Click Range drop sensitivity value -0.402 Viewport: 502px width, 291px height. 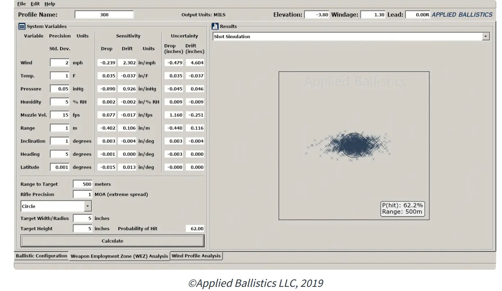106,128
